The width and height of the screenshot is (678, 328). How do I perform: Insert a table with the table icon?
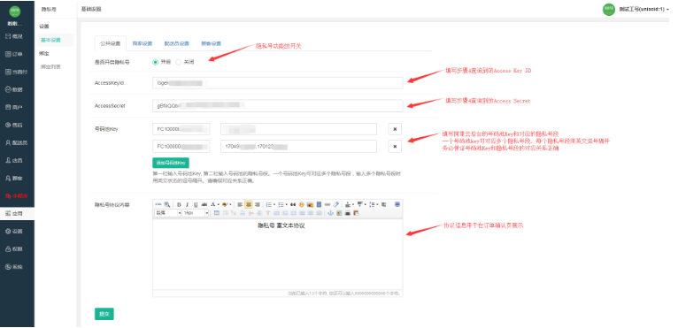coord(217,213)
